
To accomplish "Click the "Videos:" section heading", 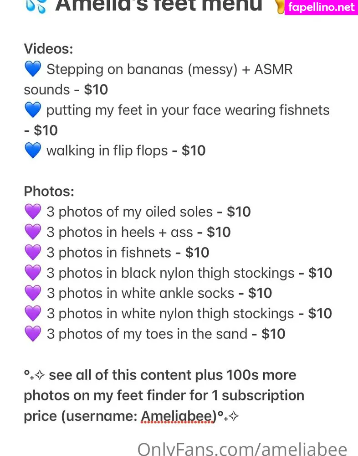I will (x=48, y=49).
